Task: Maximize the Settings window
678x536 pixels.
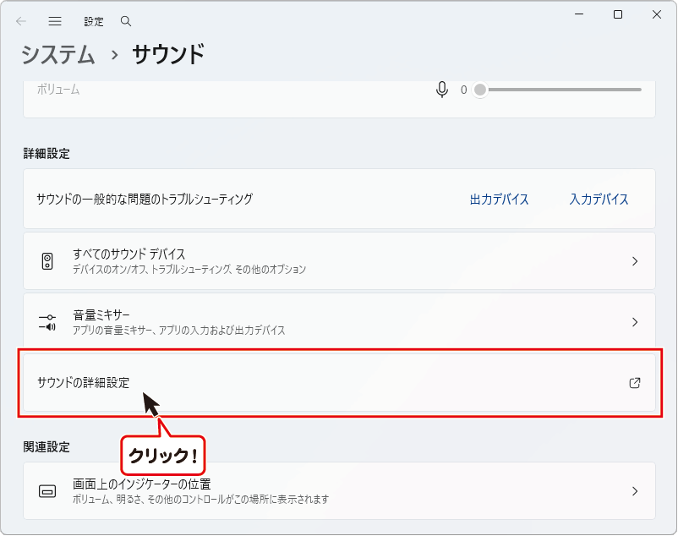Action: [x=618, y=15]
